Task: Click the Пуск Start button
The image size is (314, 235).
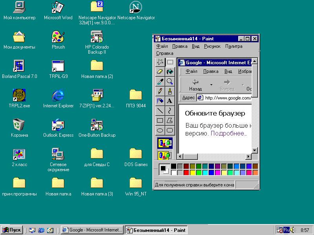Action: pos(12,230)
